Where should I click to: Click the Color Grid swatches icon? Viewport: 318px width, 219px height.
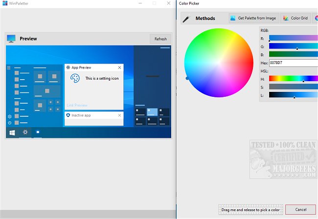[x=286, y=18]
